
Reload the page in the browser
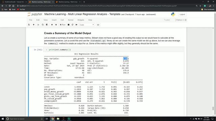pyautogui.click(x=10, y=6)
